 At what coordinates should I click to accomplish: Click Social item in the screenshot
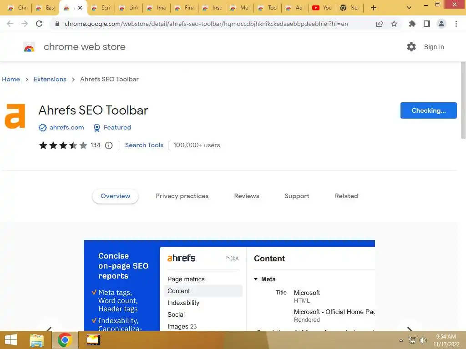pyautogui.click(x=176, y=314)
